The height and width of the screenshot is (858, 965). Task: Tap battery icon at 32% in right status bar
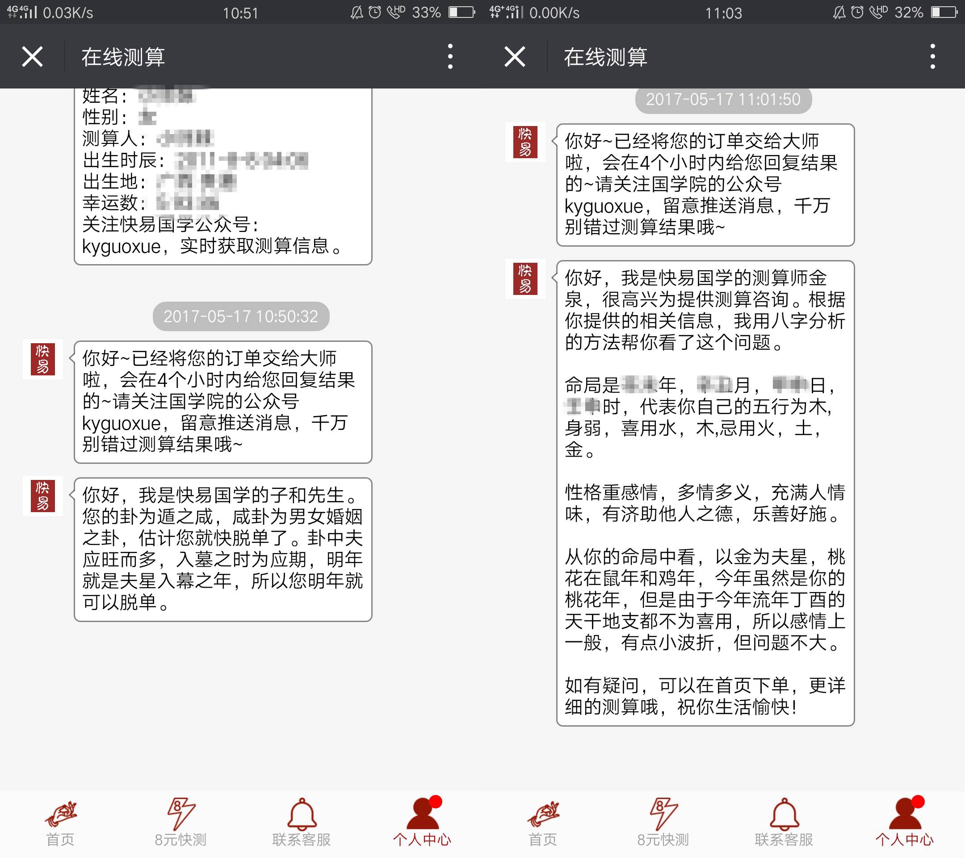tap(944, 12)
